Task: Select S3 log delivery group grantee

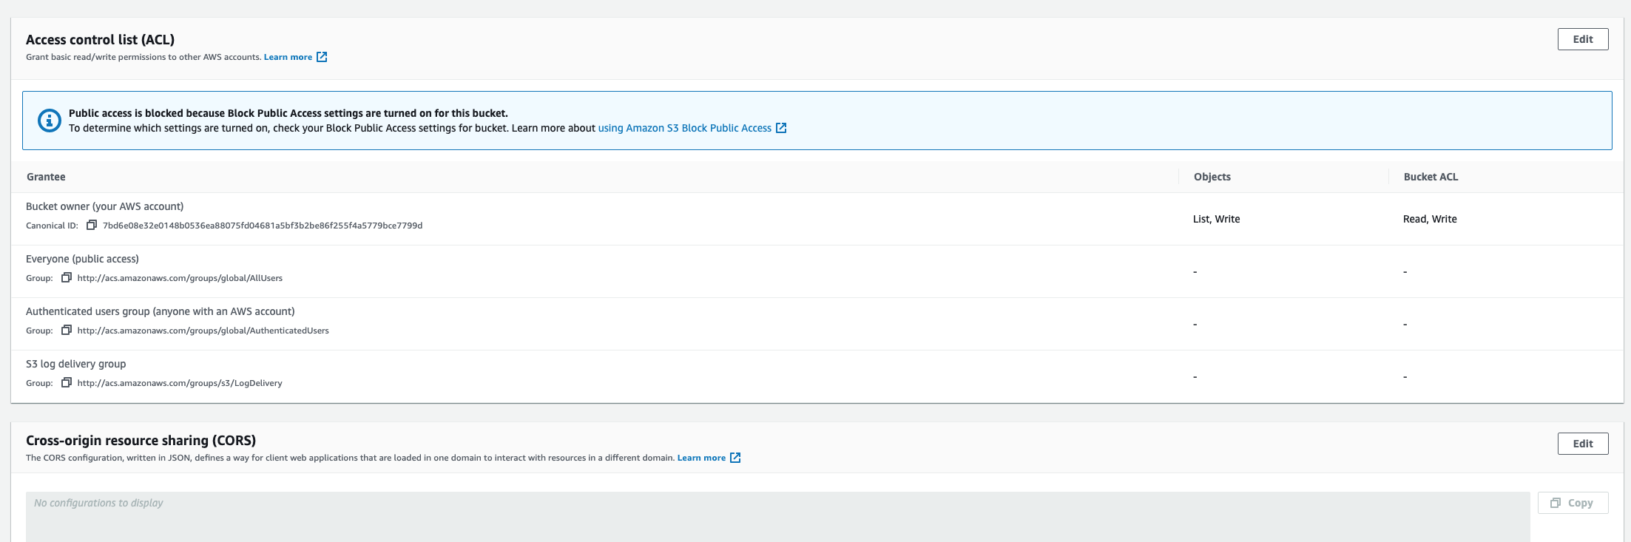Action: [76, 364]
